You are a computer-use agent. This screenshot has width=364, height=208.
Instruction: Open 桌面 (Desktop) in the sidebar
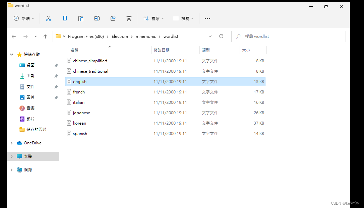pos(31,65)
